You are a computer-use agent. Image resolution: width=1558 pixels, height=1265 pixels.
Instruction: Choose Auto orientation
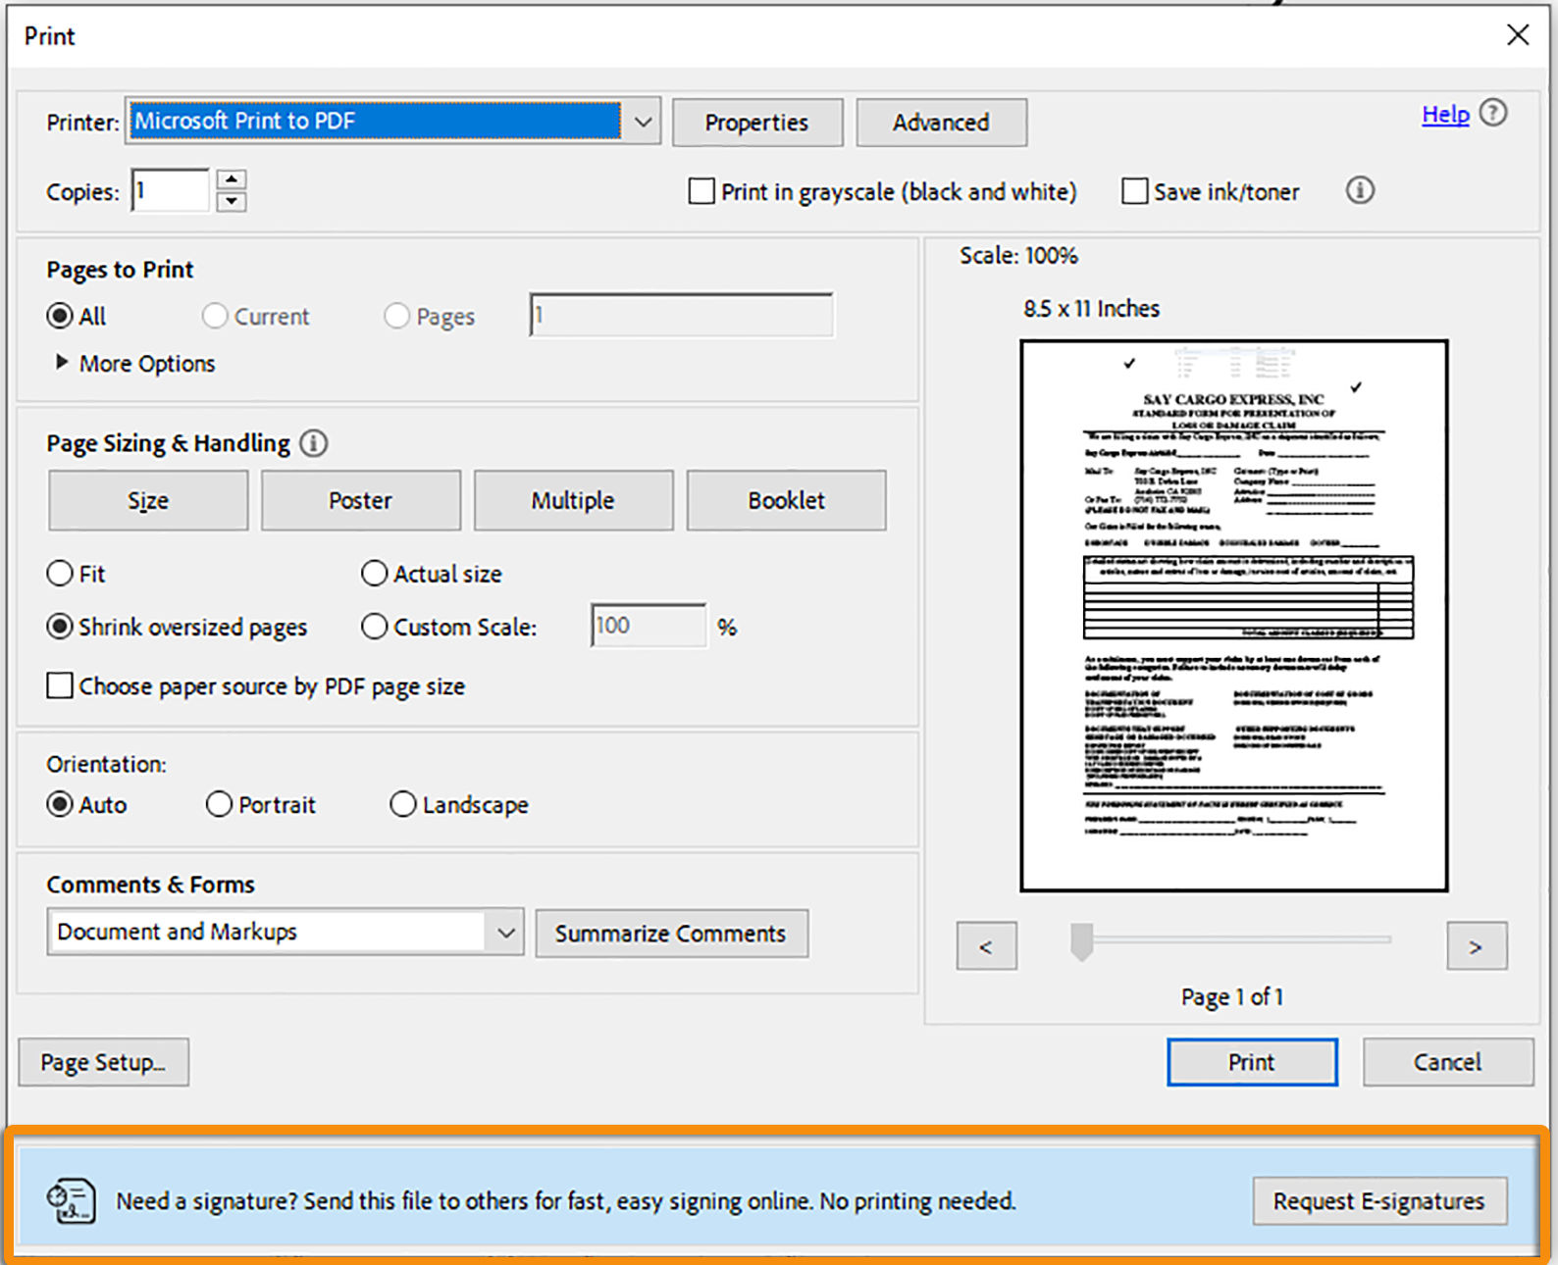click(x=60, y=804)
